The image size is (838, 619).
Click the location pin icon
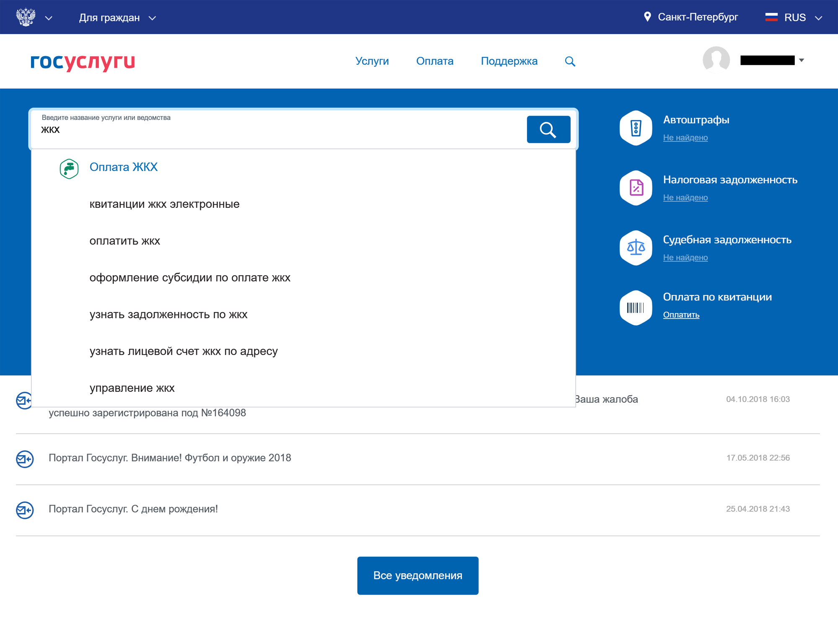(x=647, y=17)
